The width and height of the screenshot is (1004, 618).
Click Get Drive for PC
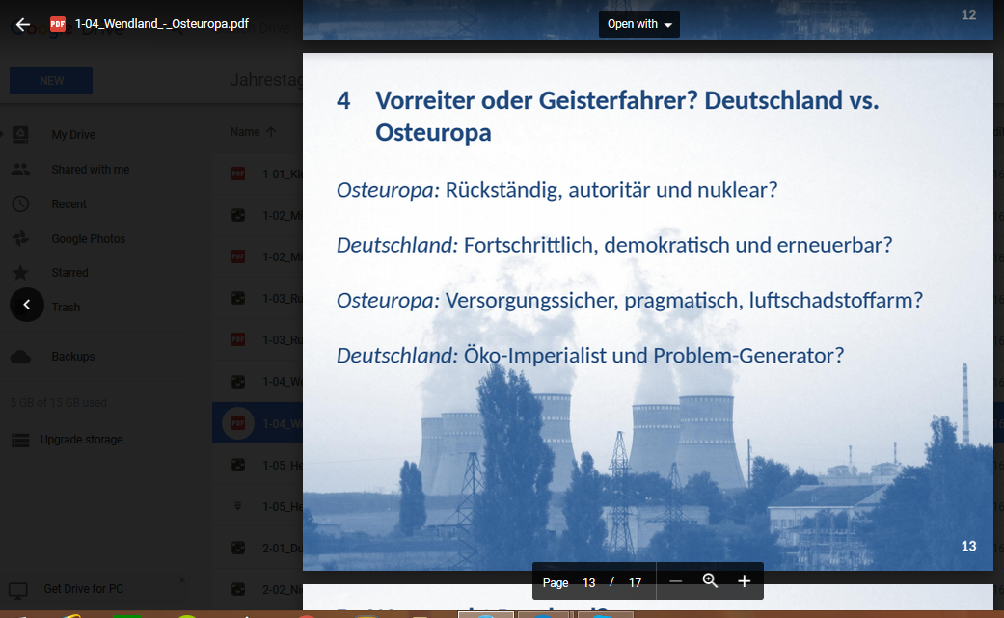[x=83, y=588]
